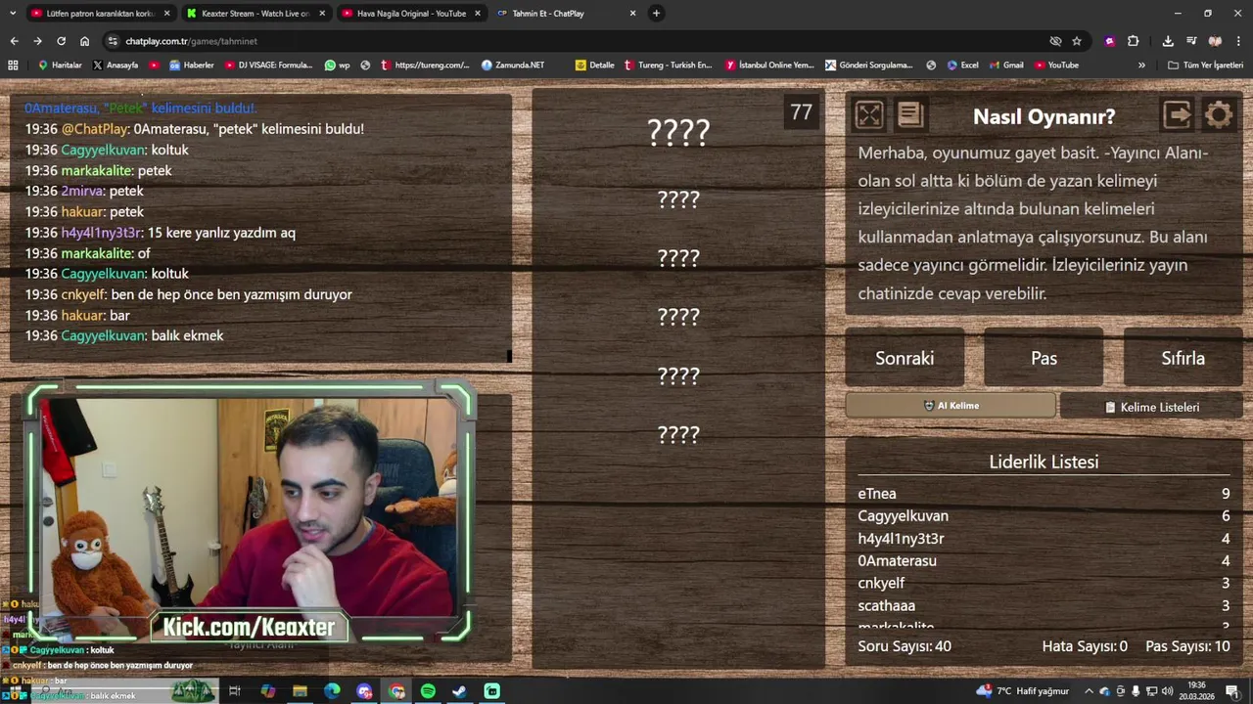Click the eye-slash tracking icon in address bar
This screenshot has width=1253, height=704.
coord(1055,41)
